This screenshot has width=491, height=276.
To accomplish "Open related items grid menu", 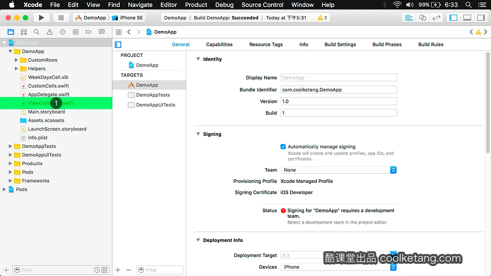I will tap(119, 32).
